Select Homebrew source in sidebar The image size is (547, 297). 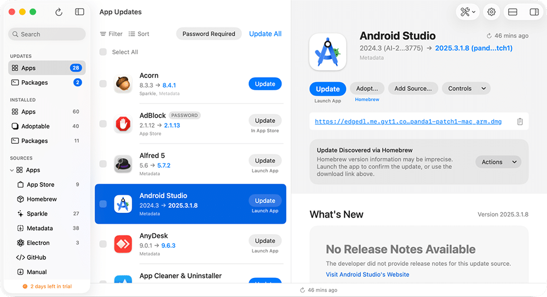pyautogui.click(x=47, y=199)
